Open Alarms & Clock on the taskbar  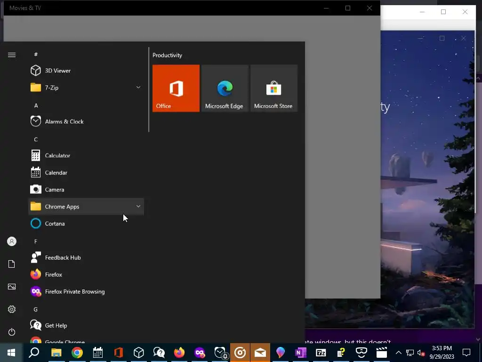coord(220,353)
